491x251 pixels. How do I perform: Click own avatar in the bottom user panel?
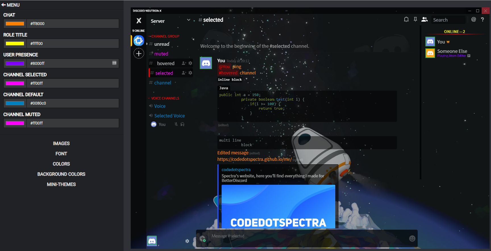coord(152,241)
